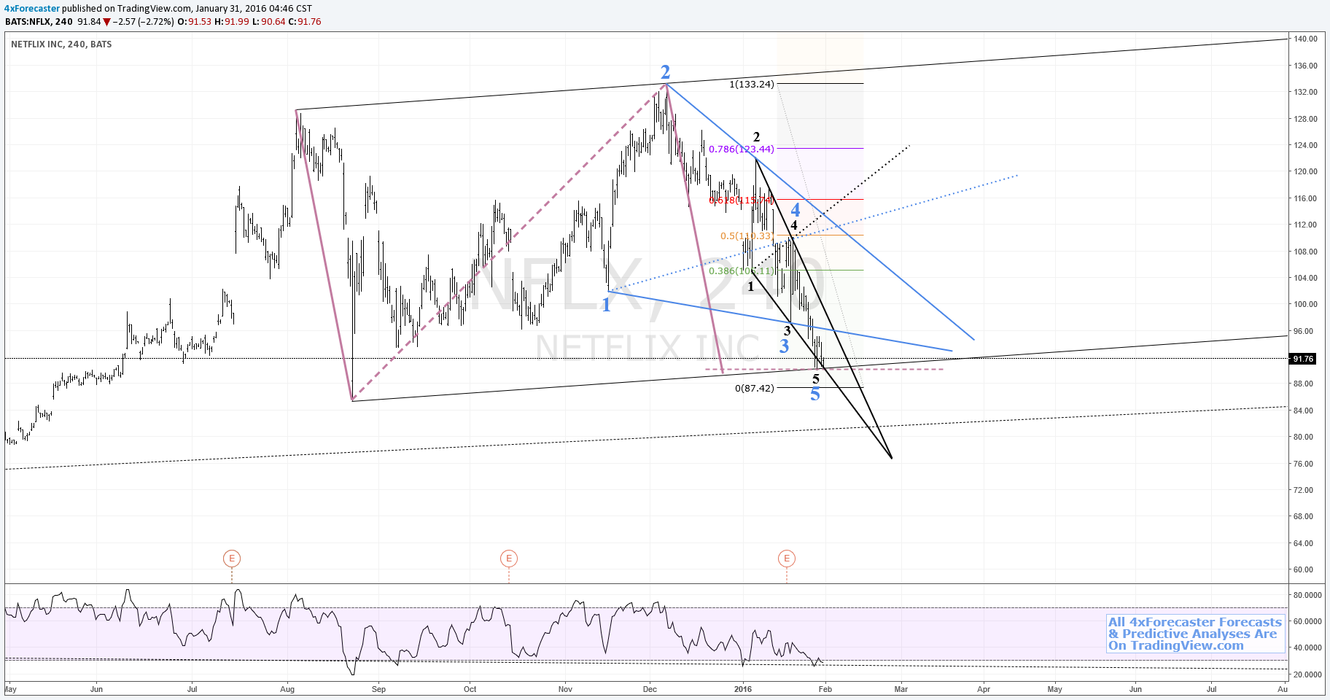Click the earnings E marker in mid-October
1330x700 pixels.
[509, 559]
